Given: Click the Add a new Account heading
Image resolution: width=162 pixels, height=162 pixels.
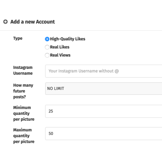Looking at the screenshot, I should tap(33, 22).
